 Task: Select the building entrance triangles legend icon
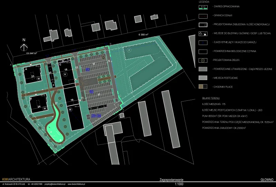pos(204,34)
